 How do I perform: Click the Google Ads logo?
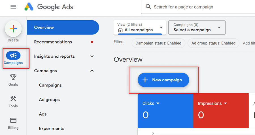49,7
